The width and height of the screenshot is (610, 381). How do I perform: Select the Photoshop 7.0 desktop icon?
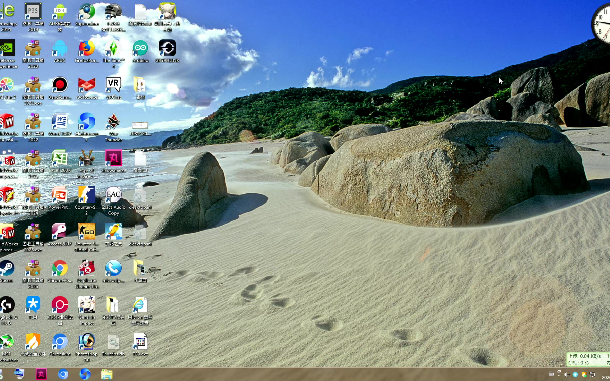point(87,342)
